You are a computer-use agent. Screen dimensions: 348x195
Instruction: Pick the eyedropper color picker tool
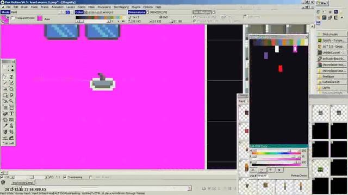coord(5,126)
